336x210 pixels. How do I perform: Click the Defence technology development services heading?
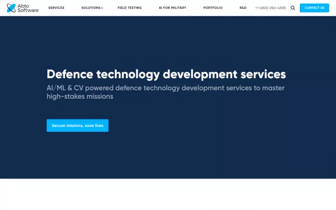[x=166, y=74]
